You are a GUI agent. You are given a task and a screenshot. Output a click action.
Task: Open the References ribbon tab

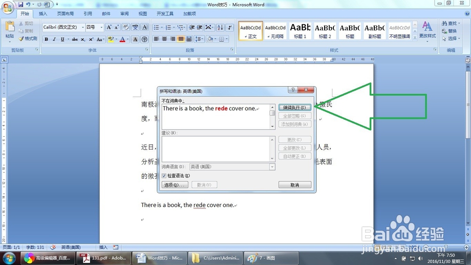coord(88,14)
